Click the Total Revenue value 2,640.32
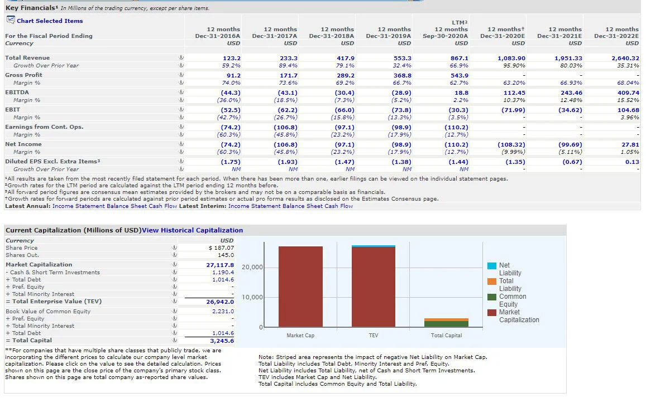The image size is (646, 398). click(625, 59)
